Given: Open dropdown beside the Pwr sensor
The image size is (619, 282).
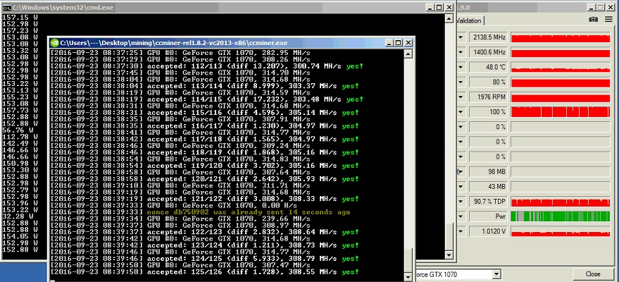Looking at the screenshot, I should (461, 216).
